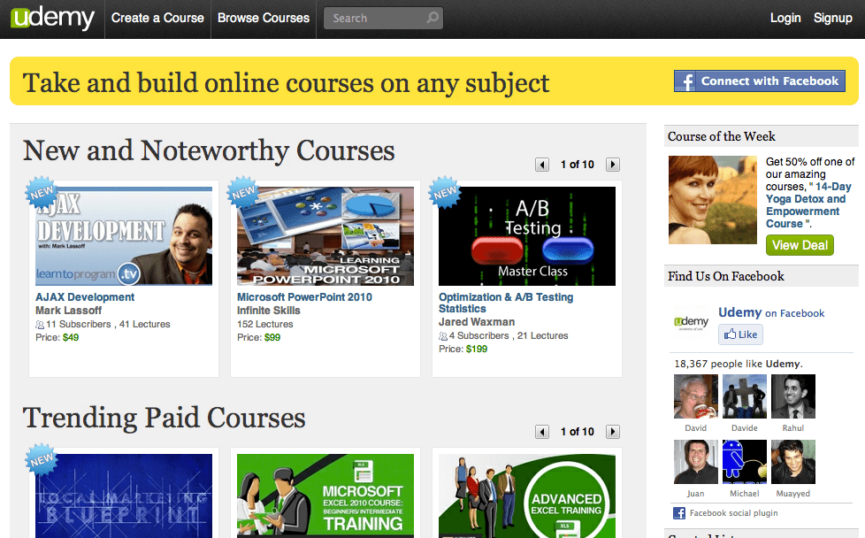
Task: Click AJAX Development course thumbnail
Action: 124,236
